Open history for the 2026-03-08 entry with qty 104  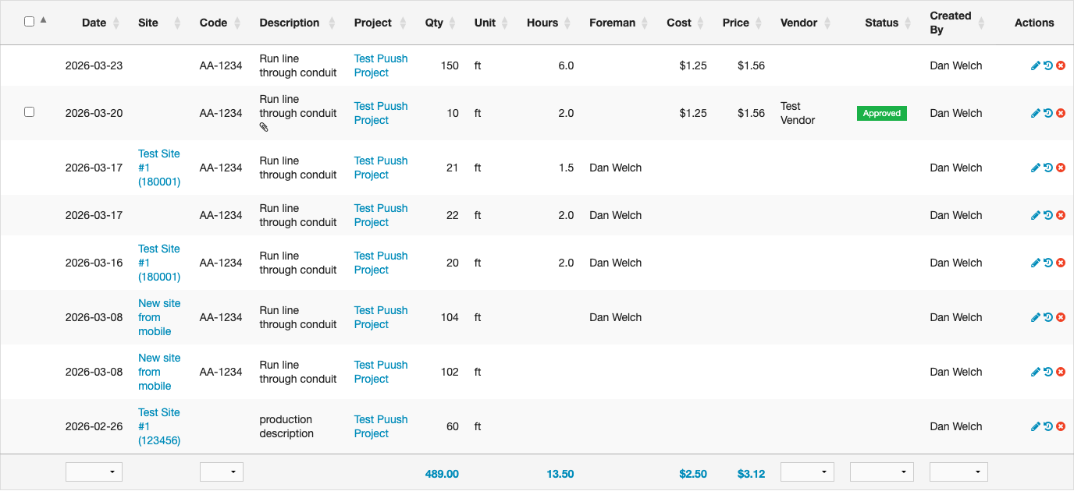[1048, 317]
